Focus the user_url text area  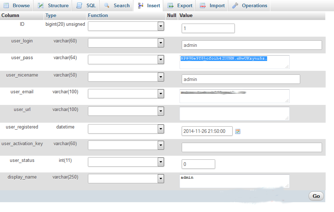(234, 113)
